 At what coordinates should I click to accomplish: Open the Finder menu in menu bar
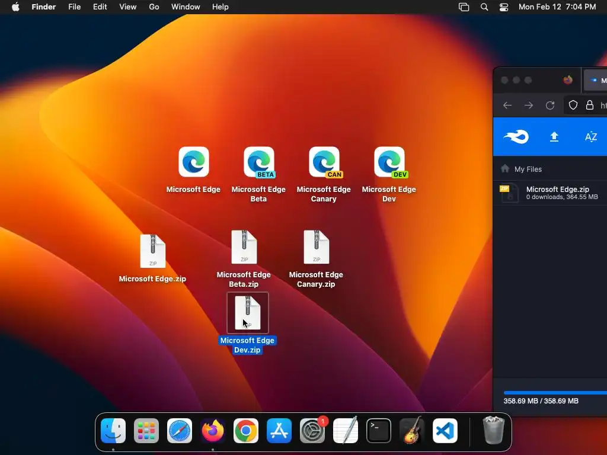[44, 7]
